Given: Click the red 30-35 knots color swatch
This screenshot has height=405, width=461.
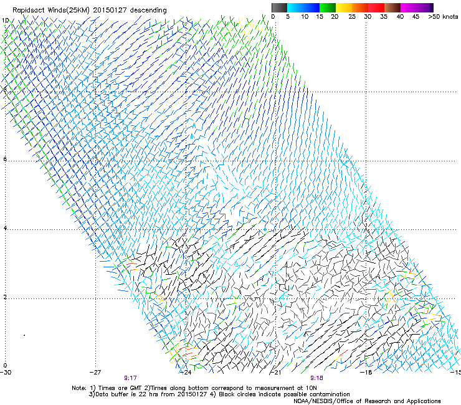Looking at the screenshot, I should (376, 7).
